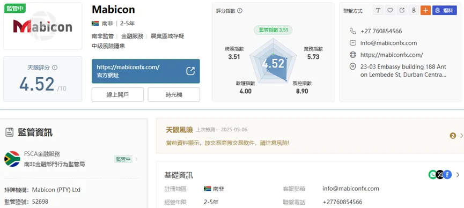Click the location pin icon beside address
Screen dimensions: 464x208
[353, 67]
